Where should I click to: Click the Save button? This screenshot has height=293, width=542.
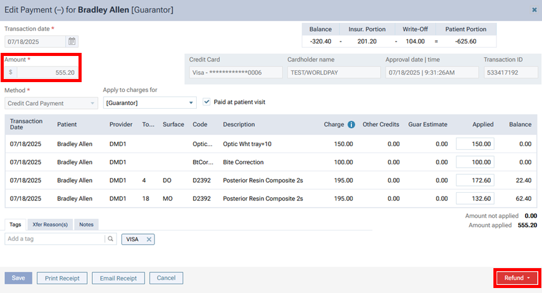(x=18, y=278)
